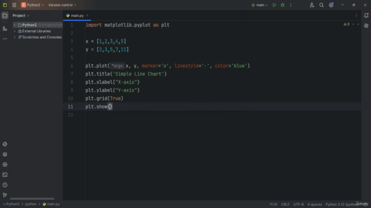Open Project view dropdown
The image size is (371, 208).
21,16
